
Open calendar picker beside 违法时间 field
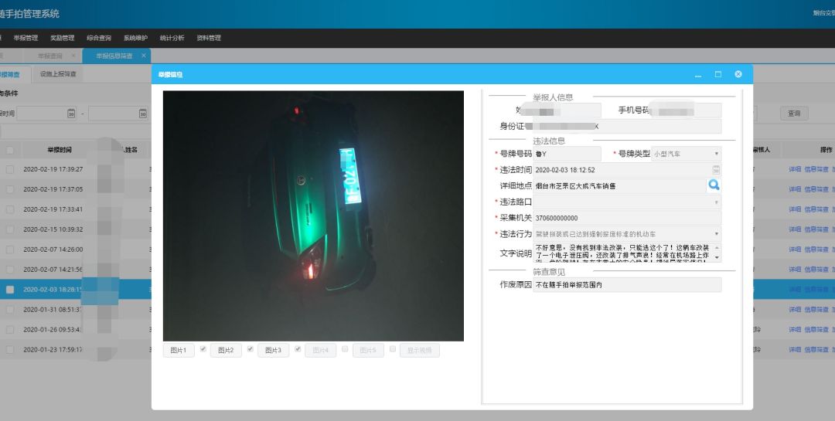pyautogui.click(x=716, y=169)
